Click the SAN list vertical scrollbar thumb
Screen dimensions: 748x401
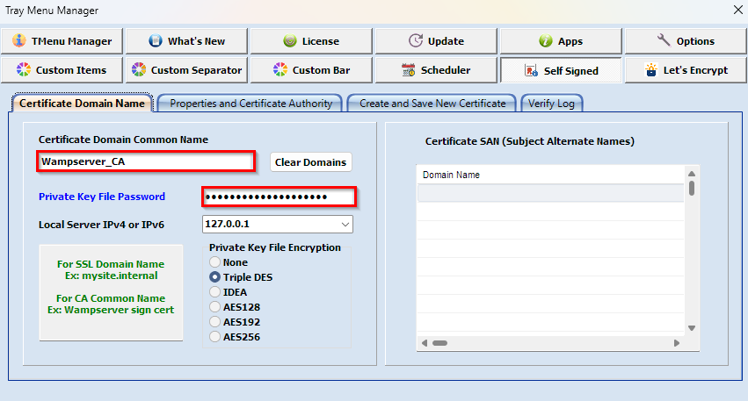692,189
